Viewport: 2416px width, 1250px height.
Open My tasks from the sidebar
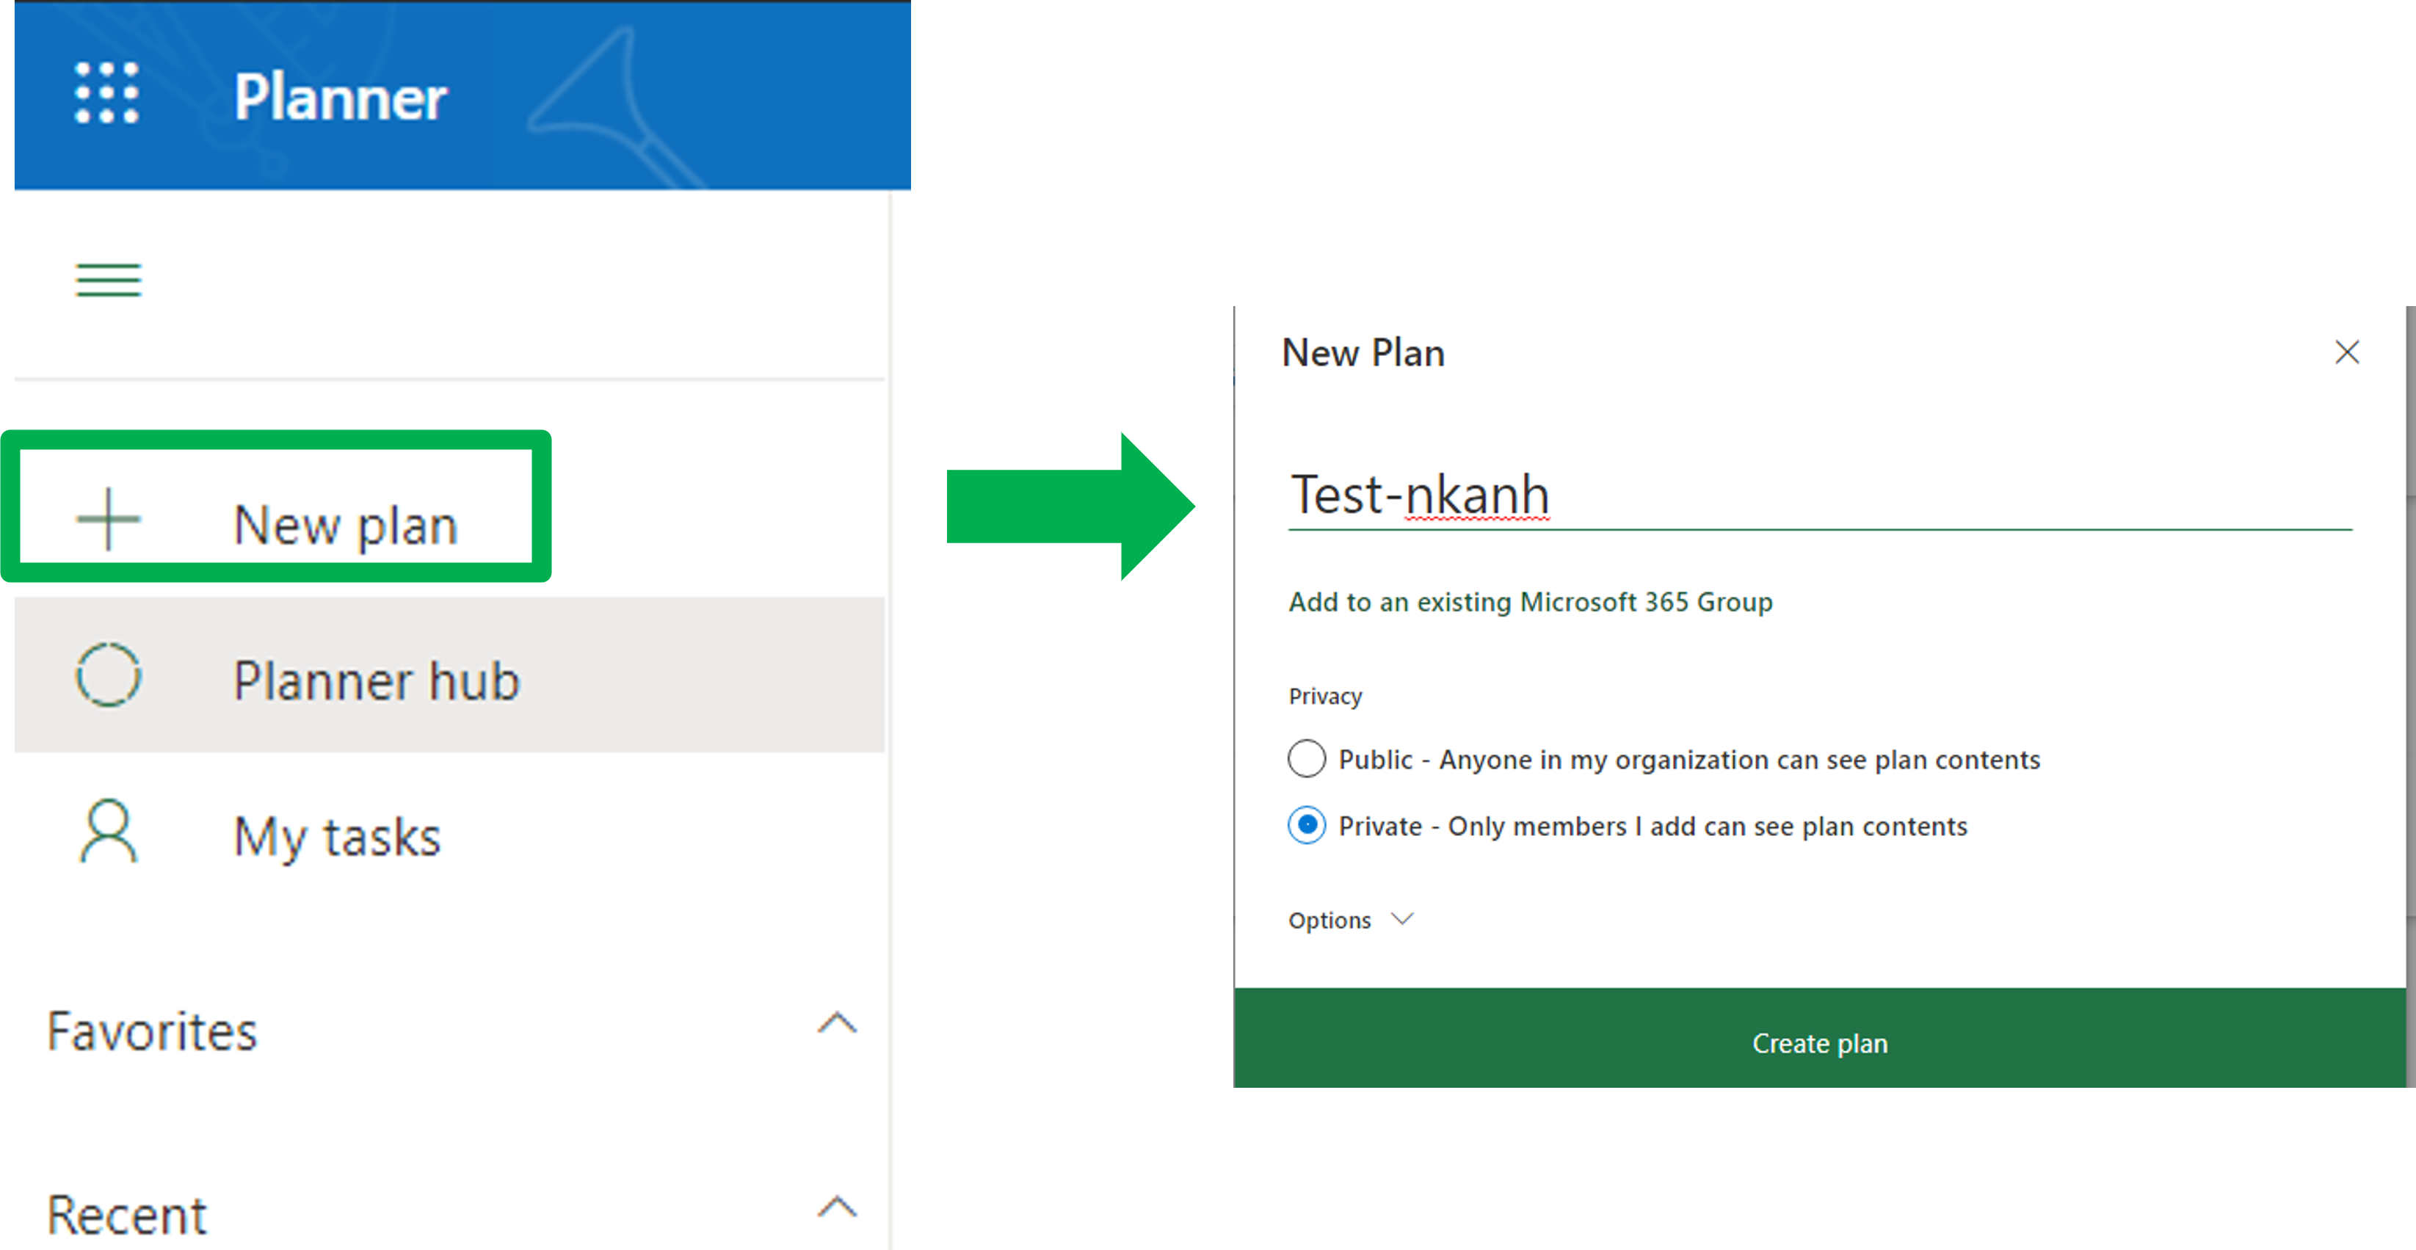coord(335,837)
